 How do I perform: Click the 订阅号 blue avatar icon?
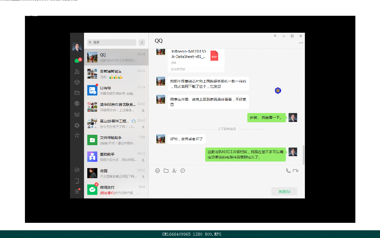92,90
